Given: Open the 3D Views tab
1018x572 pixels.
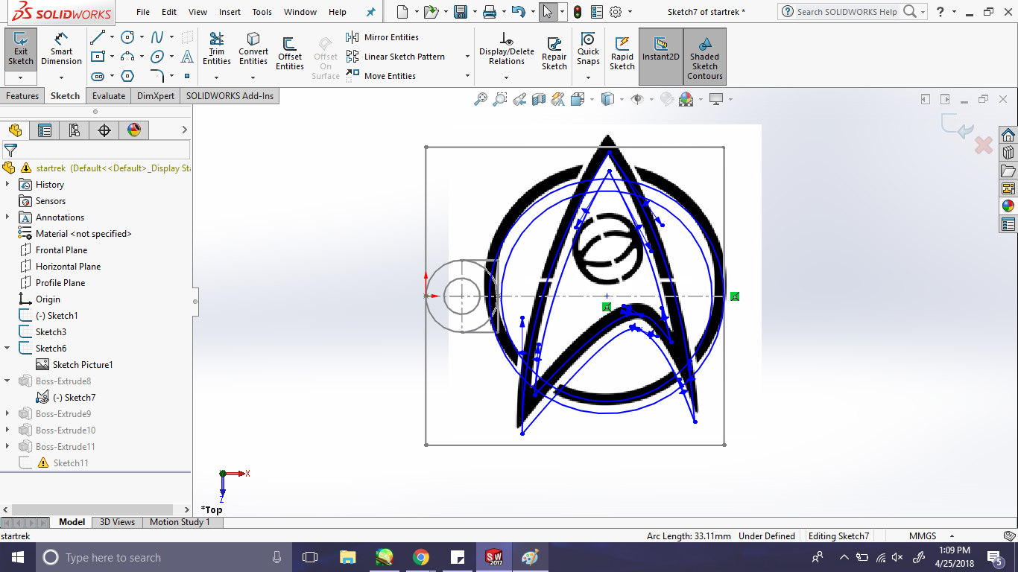Looking at the screenshot, I should 118,522.
